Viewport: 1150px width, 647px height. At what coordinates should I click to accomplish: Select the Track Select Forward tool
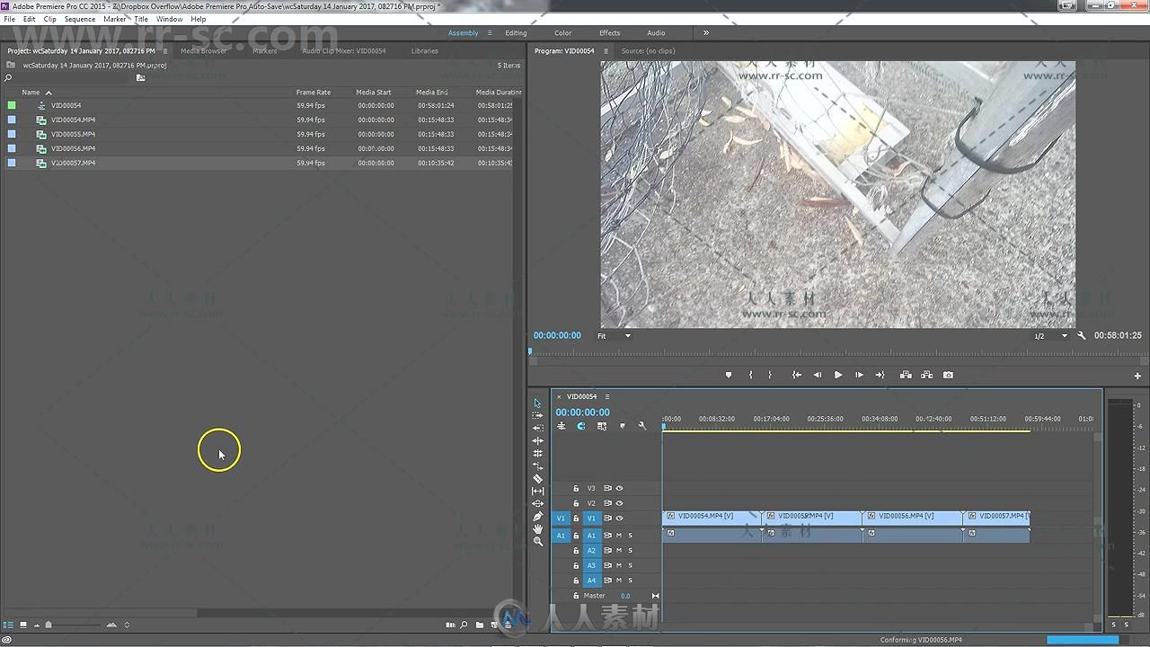[538, 415]
